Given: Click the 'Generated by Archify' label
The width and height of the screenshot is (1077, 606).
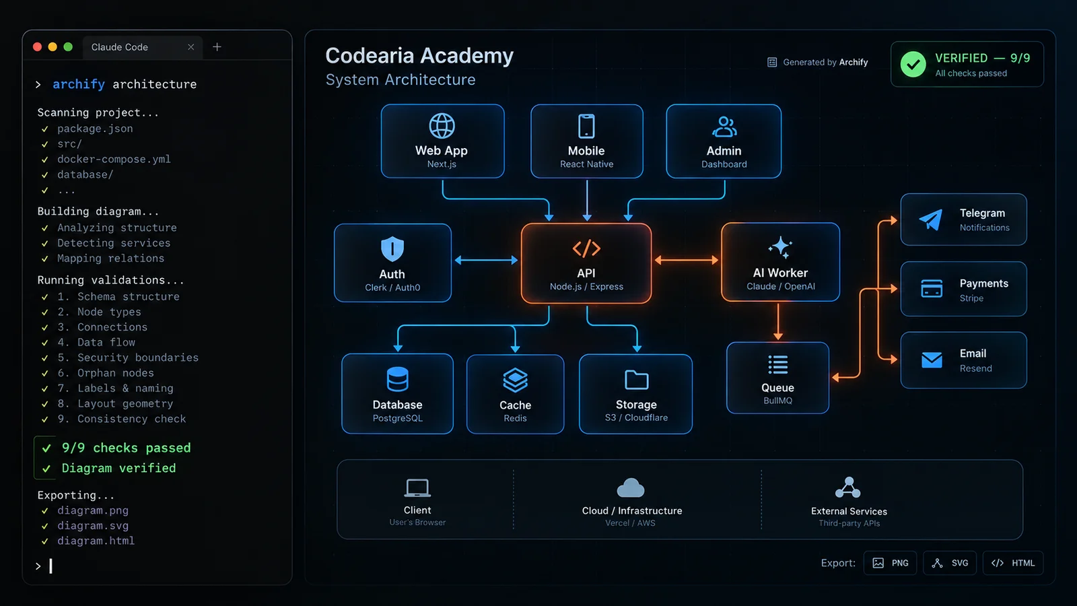Looking at the screenshot, I should [x=825, y=63].
